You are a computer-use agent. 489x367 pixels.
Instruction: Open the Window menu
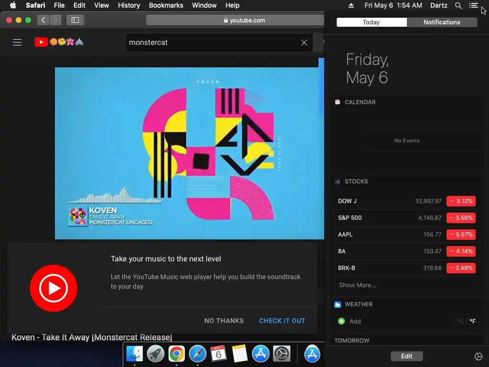coord(204,5)
